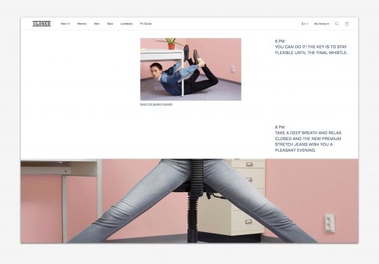Open the New In menu
This screenshot has width=379, height=264.
(65, 24)
